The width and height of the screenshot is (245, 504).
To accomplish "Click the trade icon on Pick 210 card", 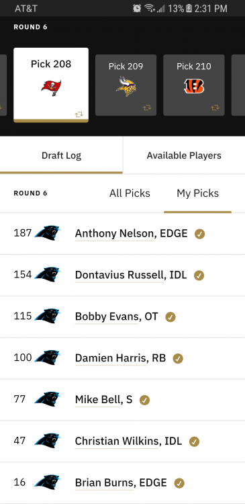I will (x=215, y=108).
